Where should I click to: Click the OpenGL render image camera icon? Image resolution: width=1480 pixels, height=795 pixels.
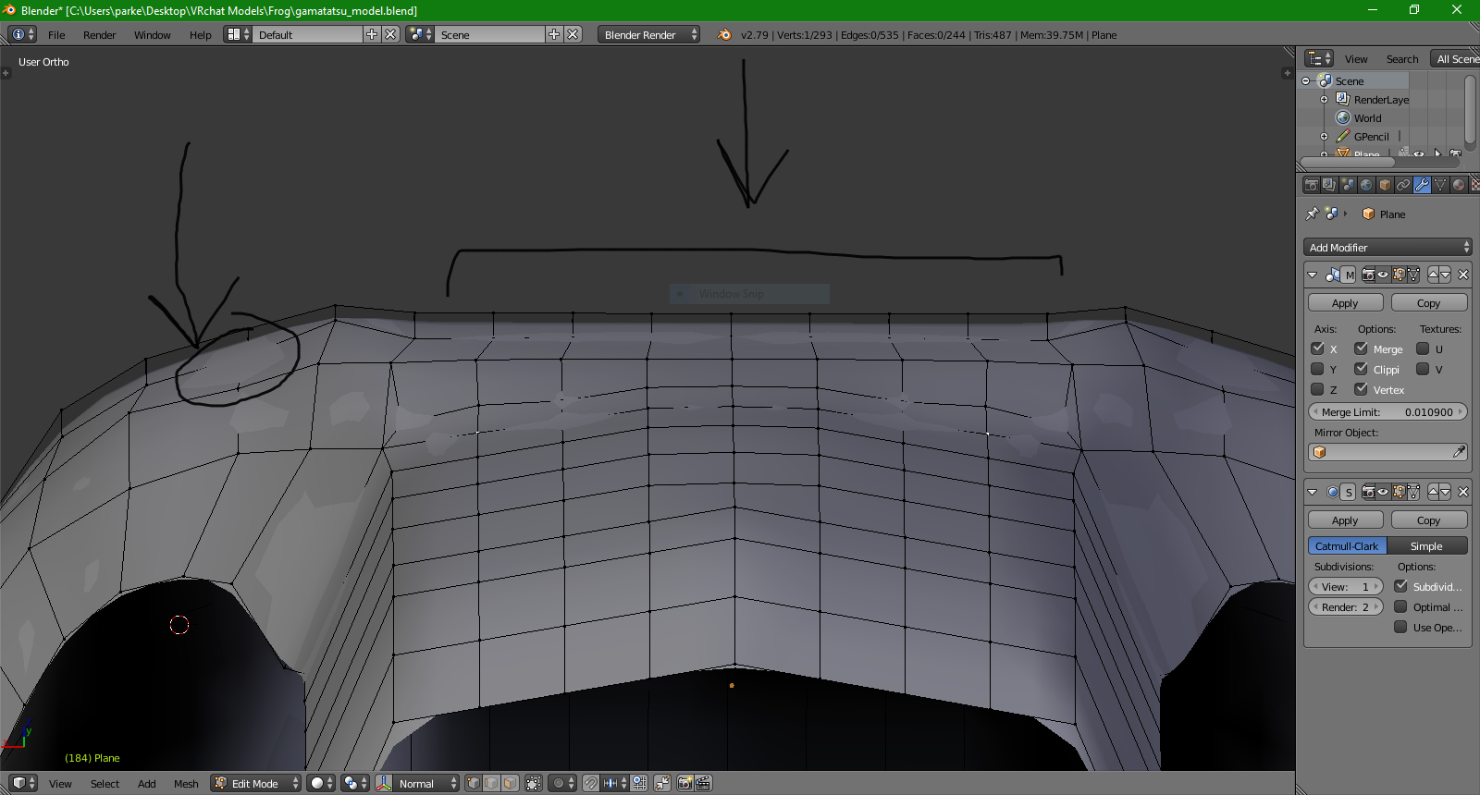click(684, 783)
